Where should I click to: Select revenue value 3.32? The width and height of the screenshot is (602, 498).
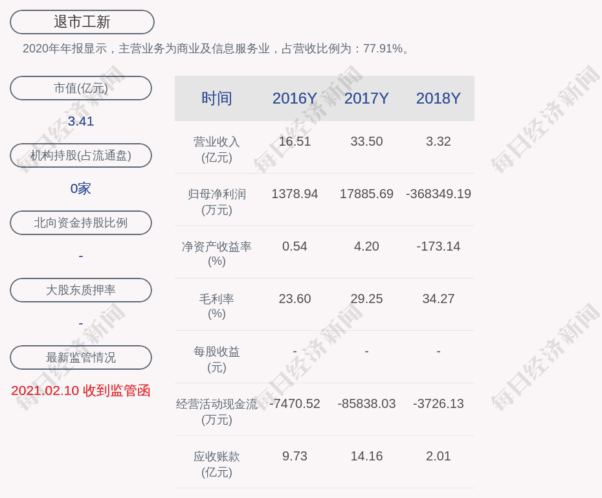pos(438,141)
